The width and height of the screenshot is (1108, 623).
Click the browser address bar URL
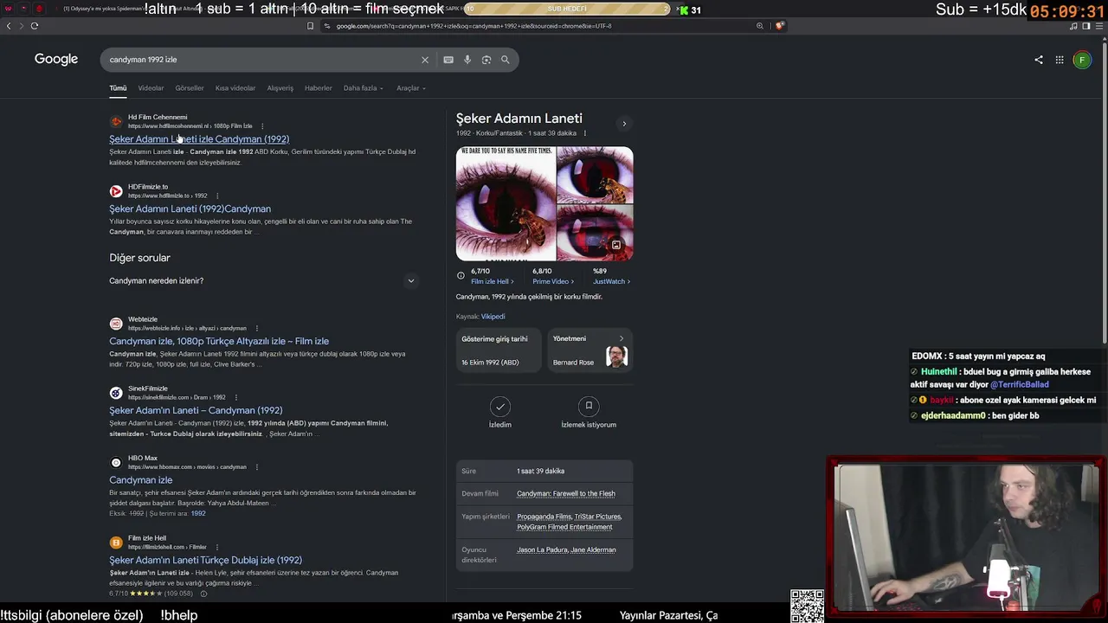pyautogui.click(x=473, y=26)
